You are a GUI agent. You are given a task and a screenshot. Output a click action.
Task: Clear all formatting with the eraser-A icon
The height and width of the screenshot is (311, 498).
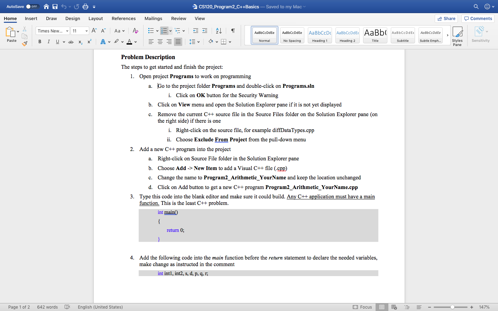(135, 30)
